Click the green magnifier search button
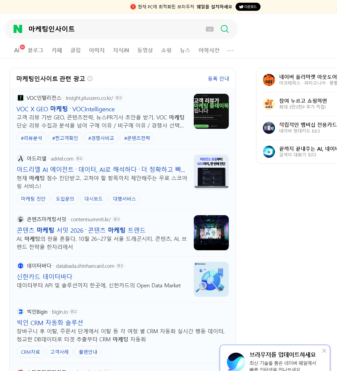 [x=225, y=29]
